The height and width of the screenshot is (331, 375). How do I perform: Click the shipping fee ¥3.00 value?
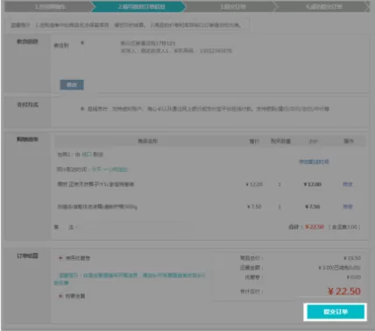click(339, 268)
